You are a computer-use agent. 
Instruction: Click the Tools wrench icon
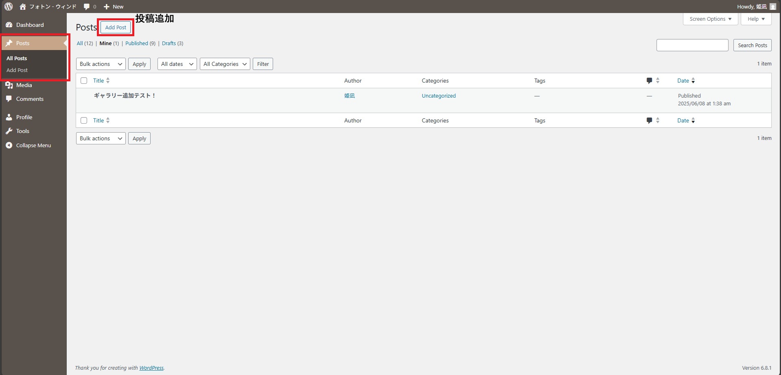pos(9,131)
